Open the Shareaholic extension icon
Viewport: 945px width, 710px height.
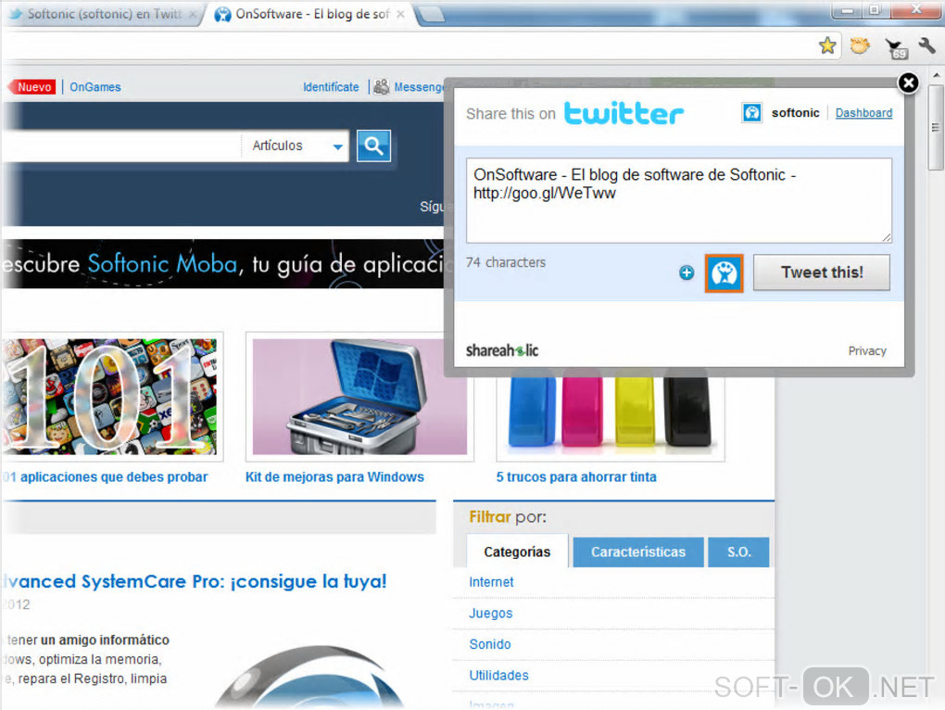pos(860,45)
